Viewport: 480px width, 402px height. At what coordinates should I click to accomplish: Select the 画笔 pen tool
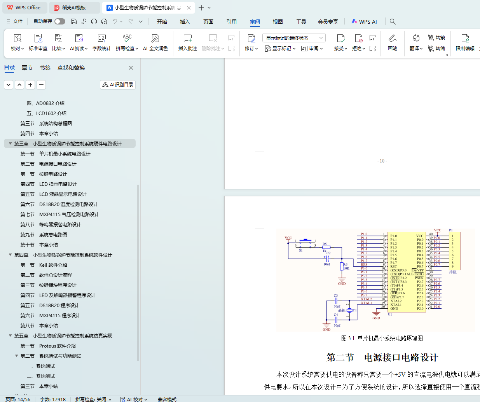click(x=392, y=42)
